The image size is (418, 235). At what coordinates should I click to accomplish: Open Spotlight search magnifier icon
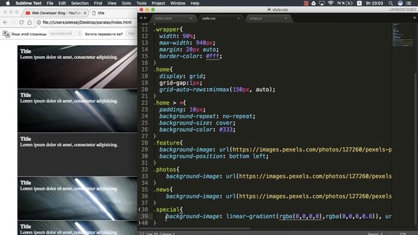pyautogui.click(x=391, y=3)
